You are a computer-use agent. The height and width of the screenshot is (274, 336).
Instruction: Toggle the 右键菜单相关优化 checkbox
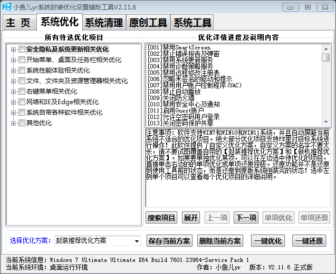coord(22,92)
